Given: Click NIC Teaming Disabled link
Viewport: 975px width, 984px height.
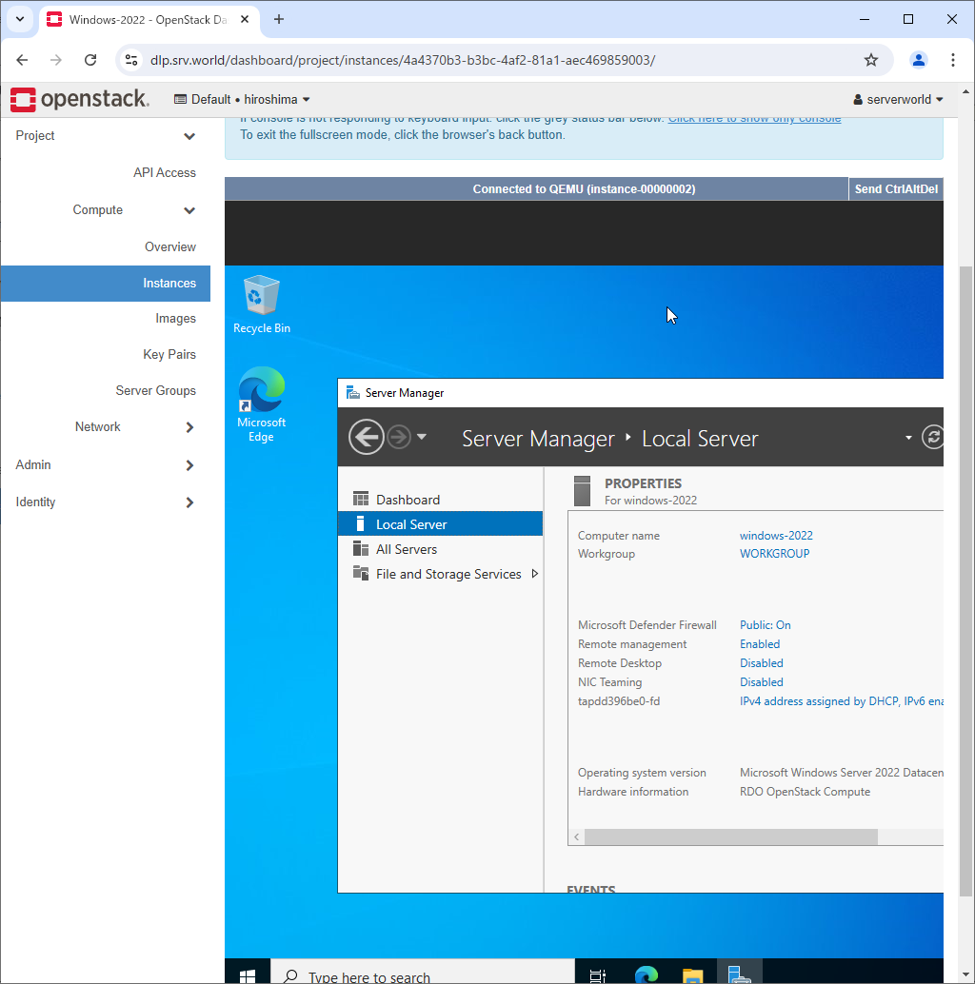Looking at the screenshot, I should point(761,681).
